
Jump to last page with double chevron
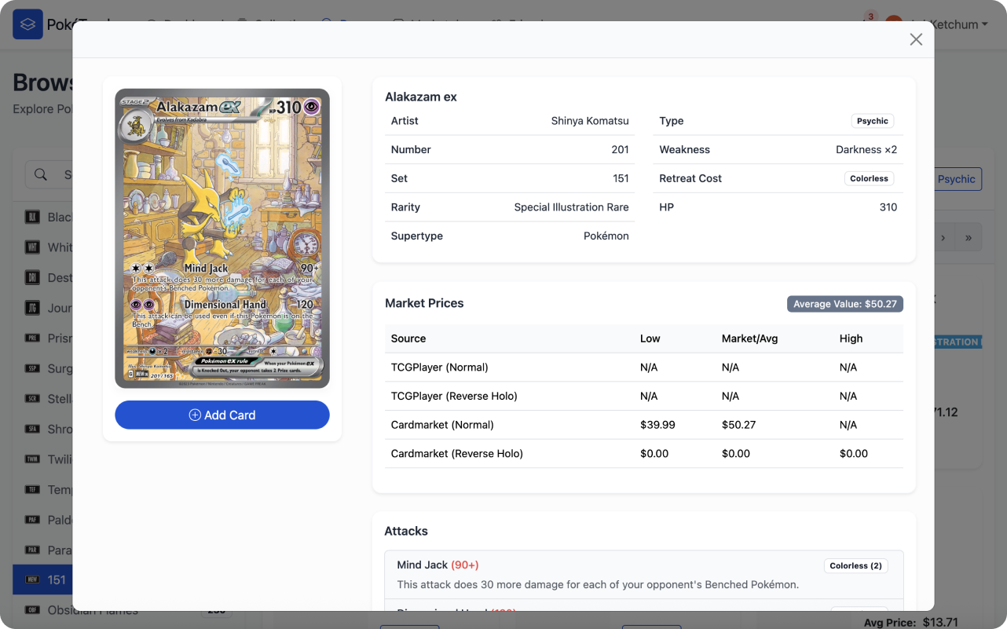click(969, 237)
